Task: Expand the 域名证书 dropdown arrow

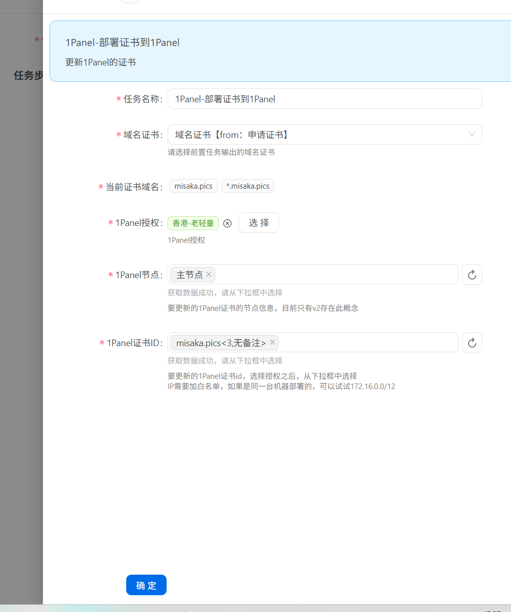Action: pos(472,134)
